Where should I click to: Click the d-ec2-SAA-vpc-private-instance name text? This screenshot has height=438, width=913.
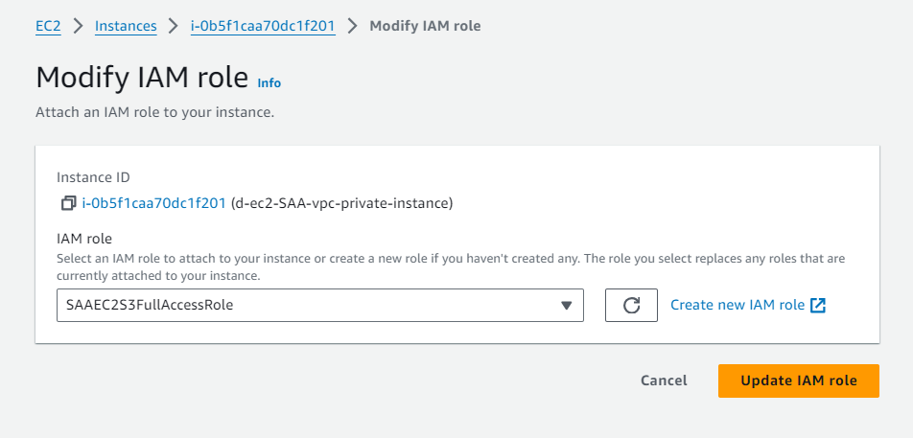tap(342, 203)
